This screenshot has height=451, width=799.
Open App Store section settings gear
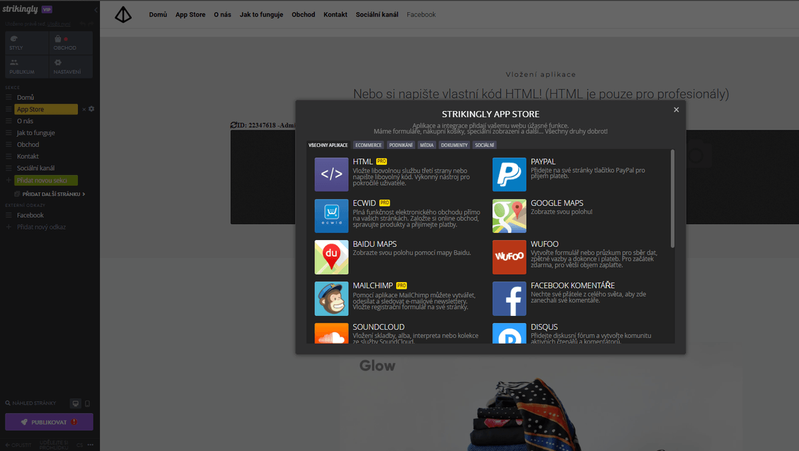92,109
